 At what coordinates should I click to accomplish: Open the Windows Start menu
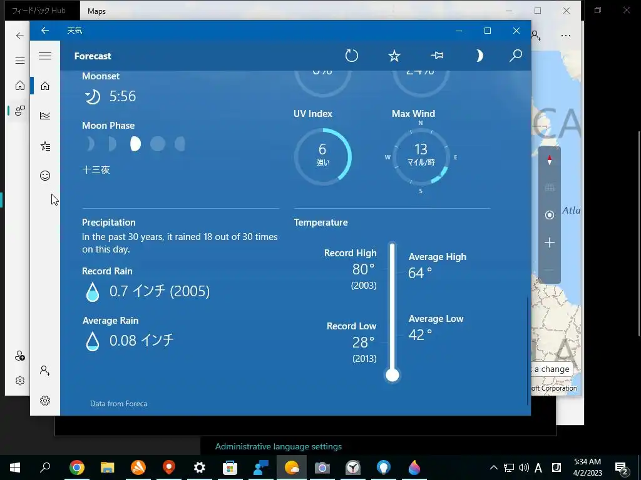tap(15, 467)
